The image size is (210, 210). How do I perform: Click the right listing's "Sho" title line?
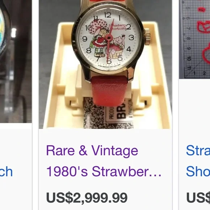198,171
